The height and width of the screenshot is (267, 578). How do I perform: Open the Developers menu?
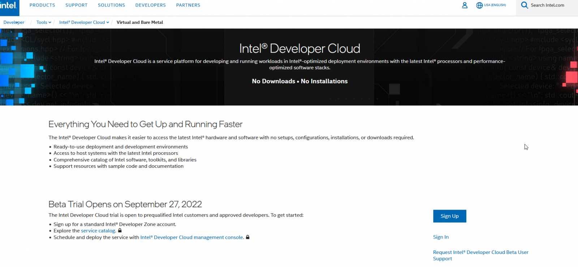[150, 5]
